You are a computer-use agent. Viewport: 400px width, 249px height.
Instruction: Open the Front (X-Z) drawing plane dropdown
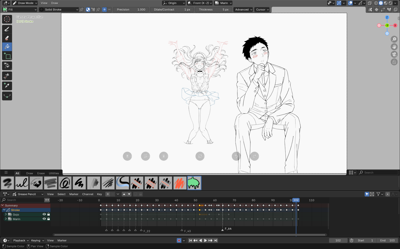[200, 3]
